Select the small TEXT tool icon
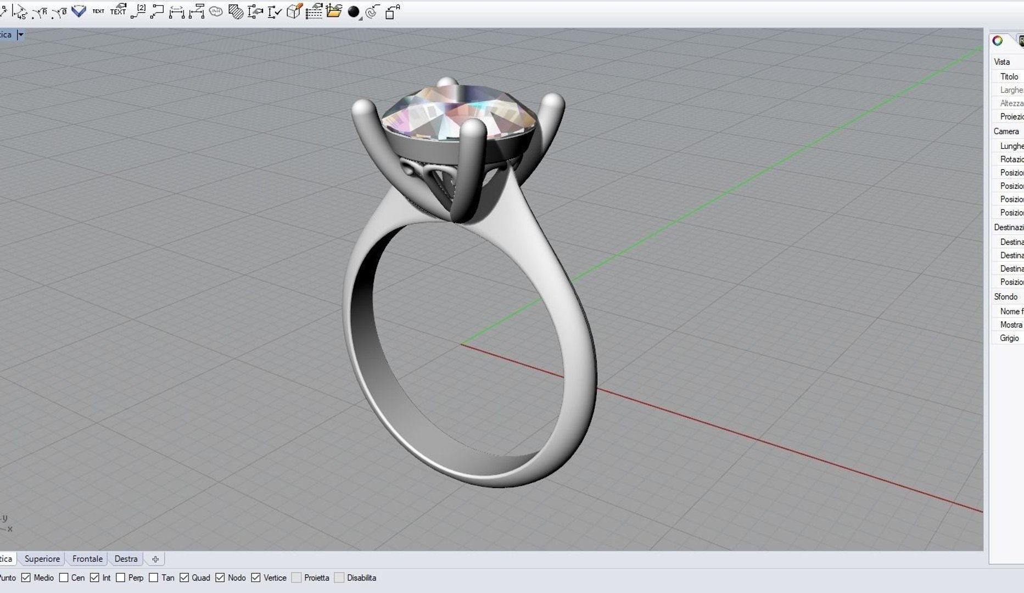 (98, 11)
